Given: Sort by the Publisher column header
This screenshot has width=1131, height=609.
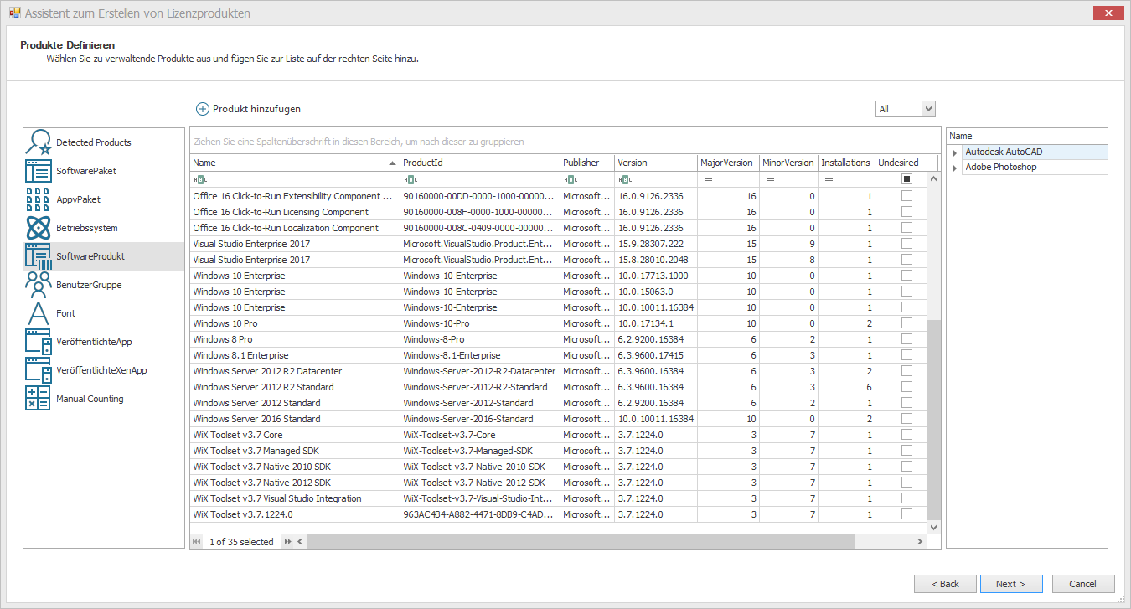Looking at the screenshot, I should coord(587,163).
